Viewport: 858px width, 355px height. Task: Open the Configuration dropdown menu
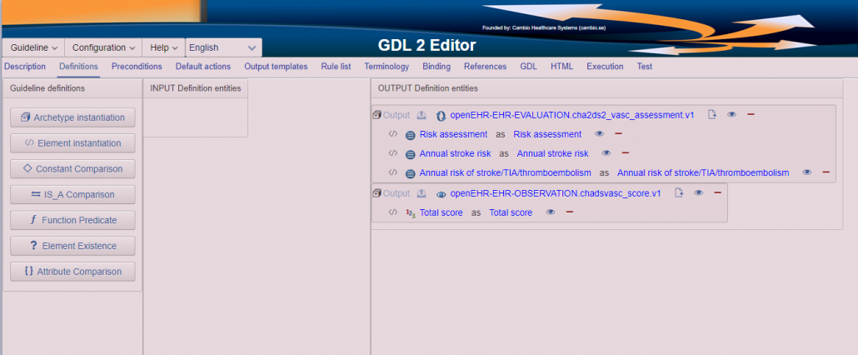pos(103,47)
